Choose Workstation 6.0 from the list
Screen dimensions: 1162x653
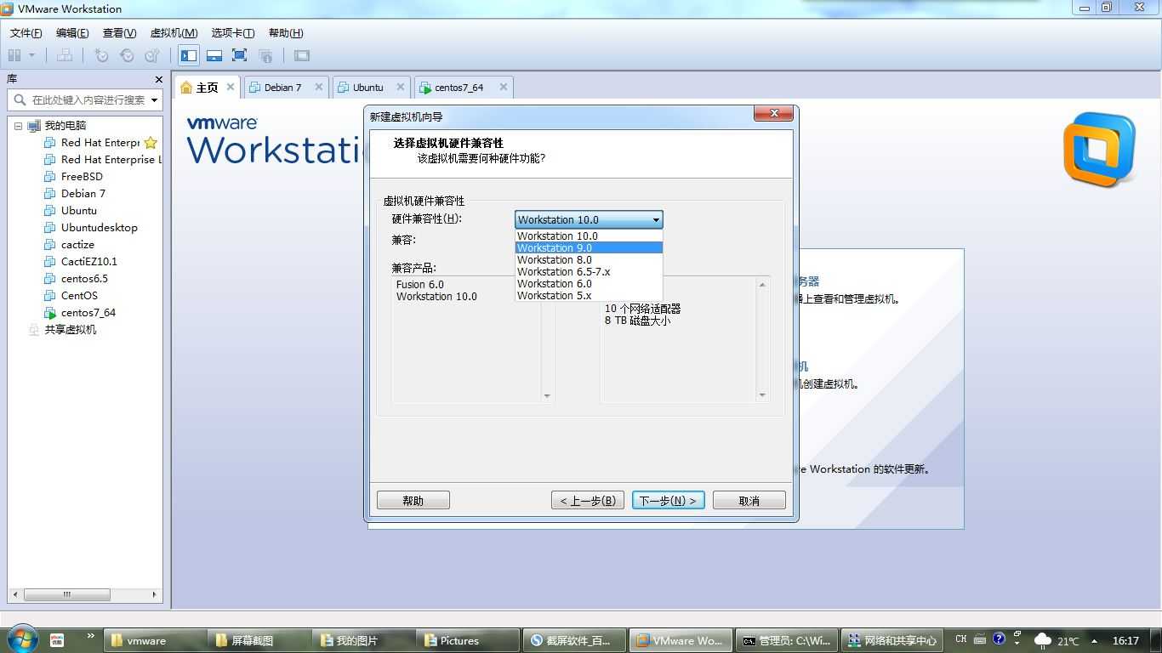click(589, 284)
